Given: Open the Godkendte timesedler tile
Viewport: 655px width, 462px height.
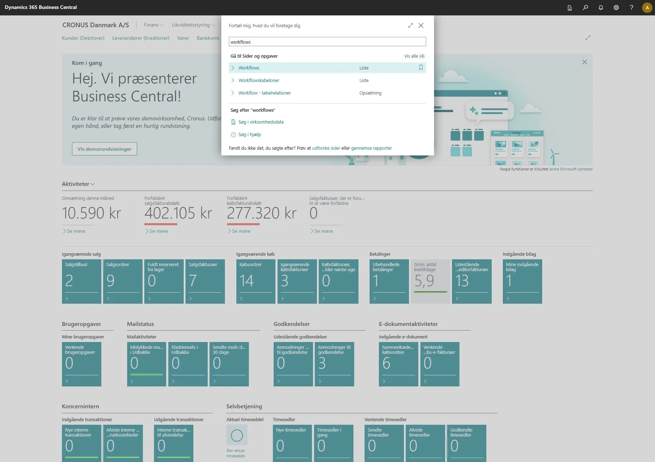Looking at the screenshot, I should click(467, 443).
